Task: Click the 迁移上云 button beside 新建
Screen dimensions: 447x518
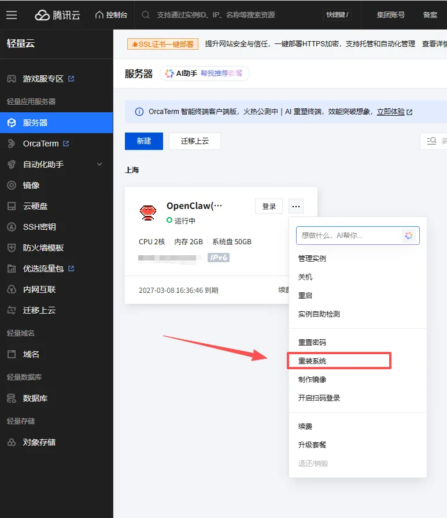Action: tap(195, 141)
